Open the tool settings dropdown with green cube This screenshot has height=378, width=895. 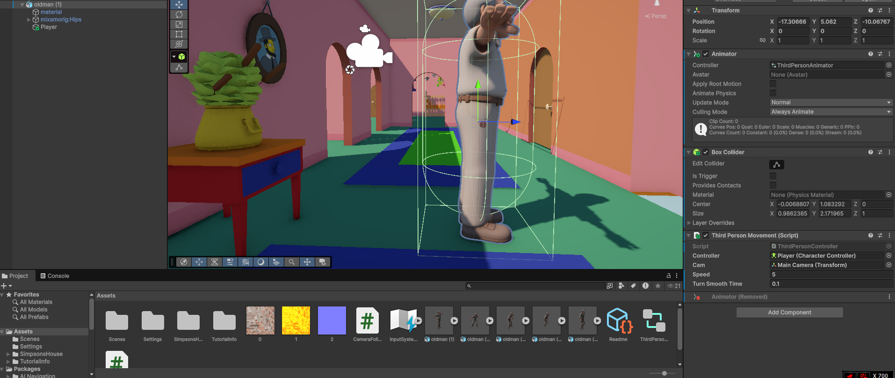pos(179,57)
